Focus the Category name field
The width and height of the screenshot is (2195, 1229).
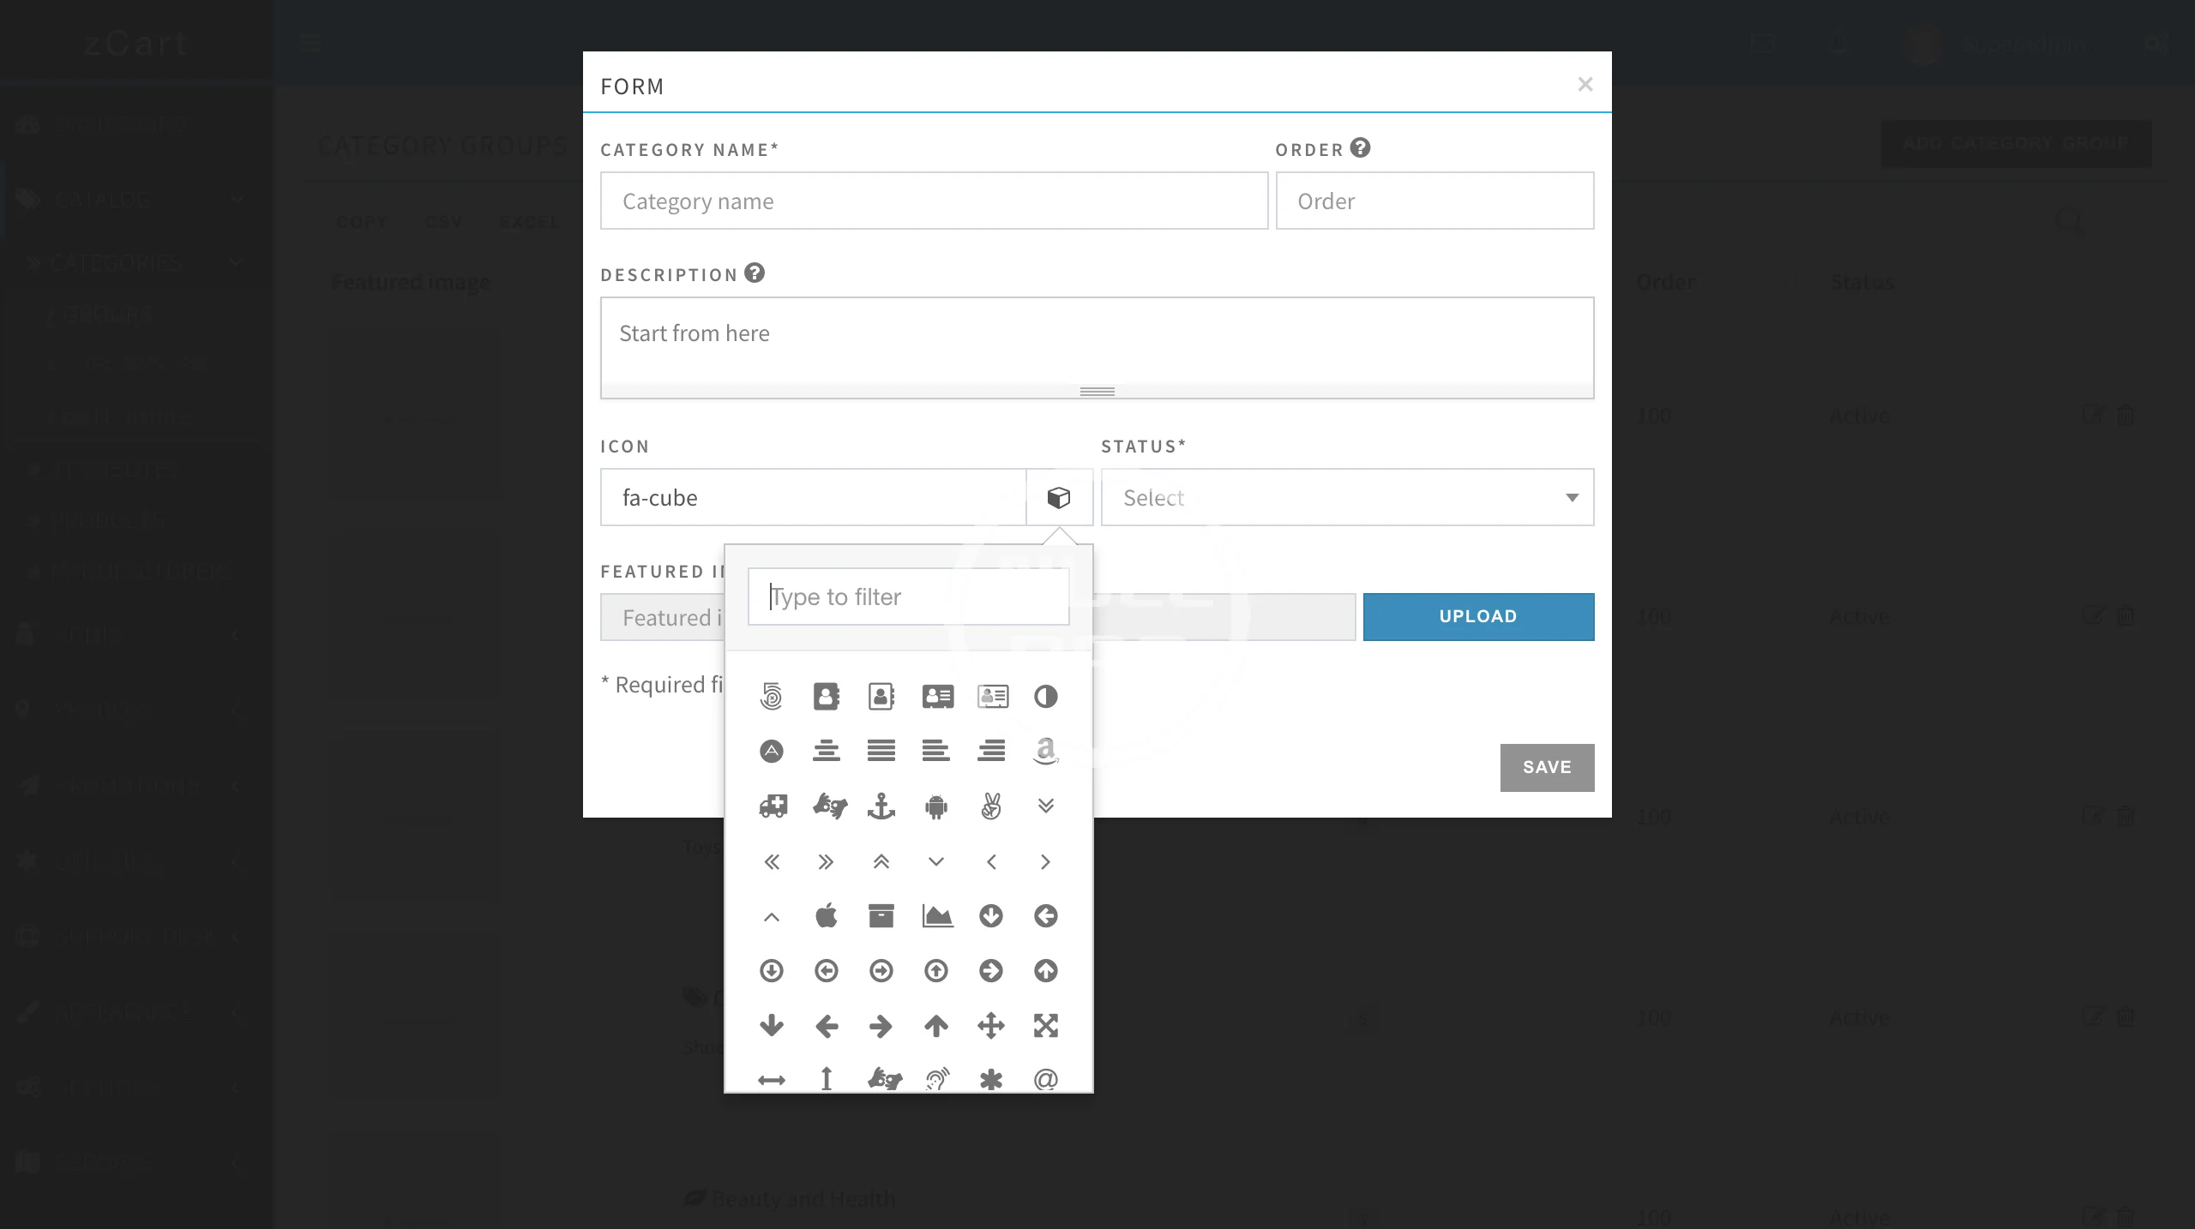coord(934,201)
